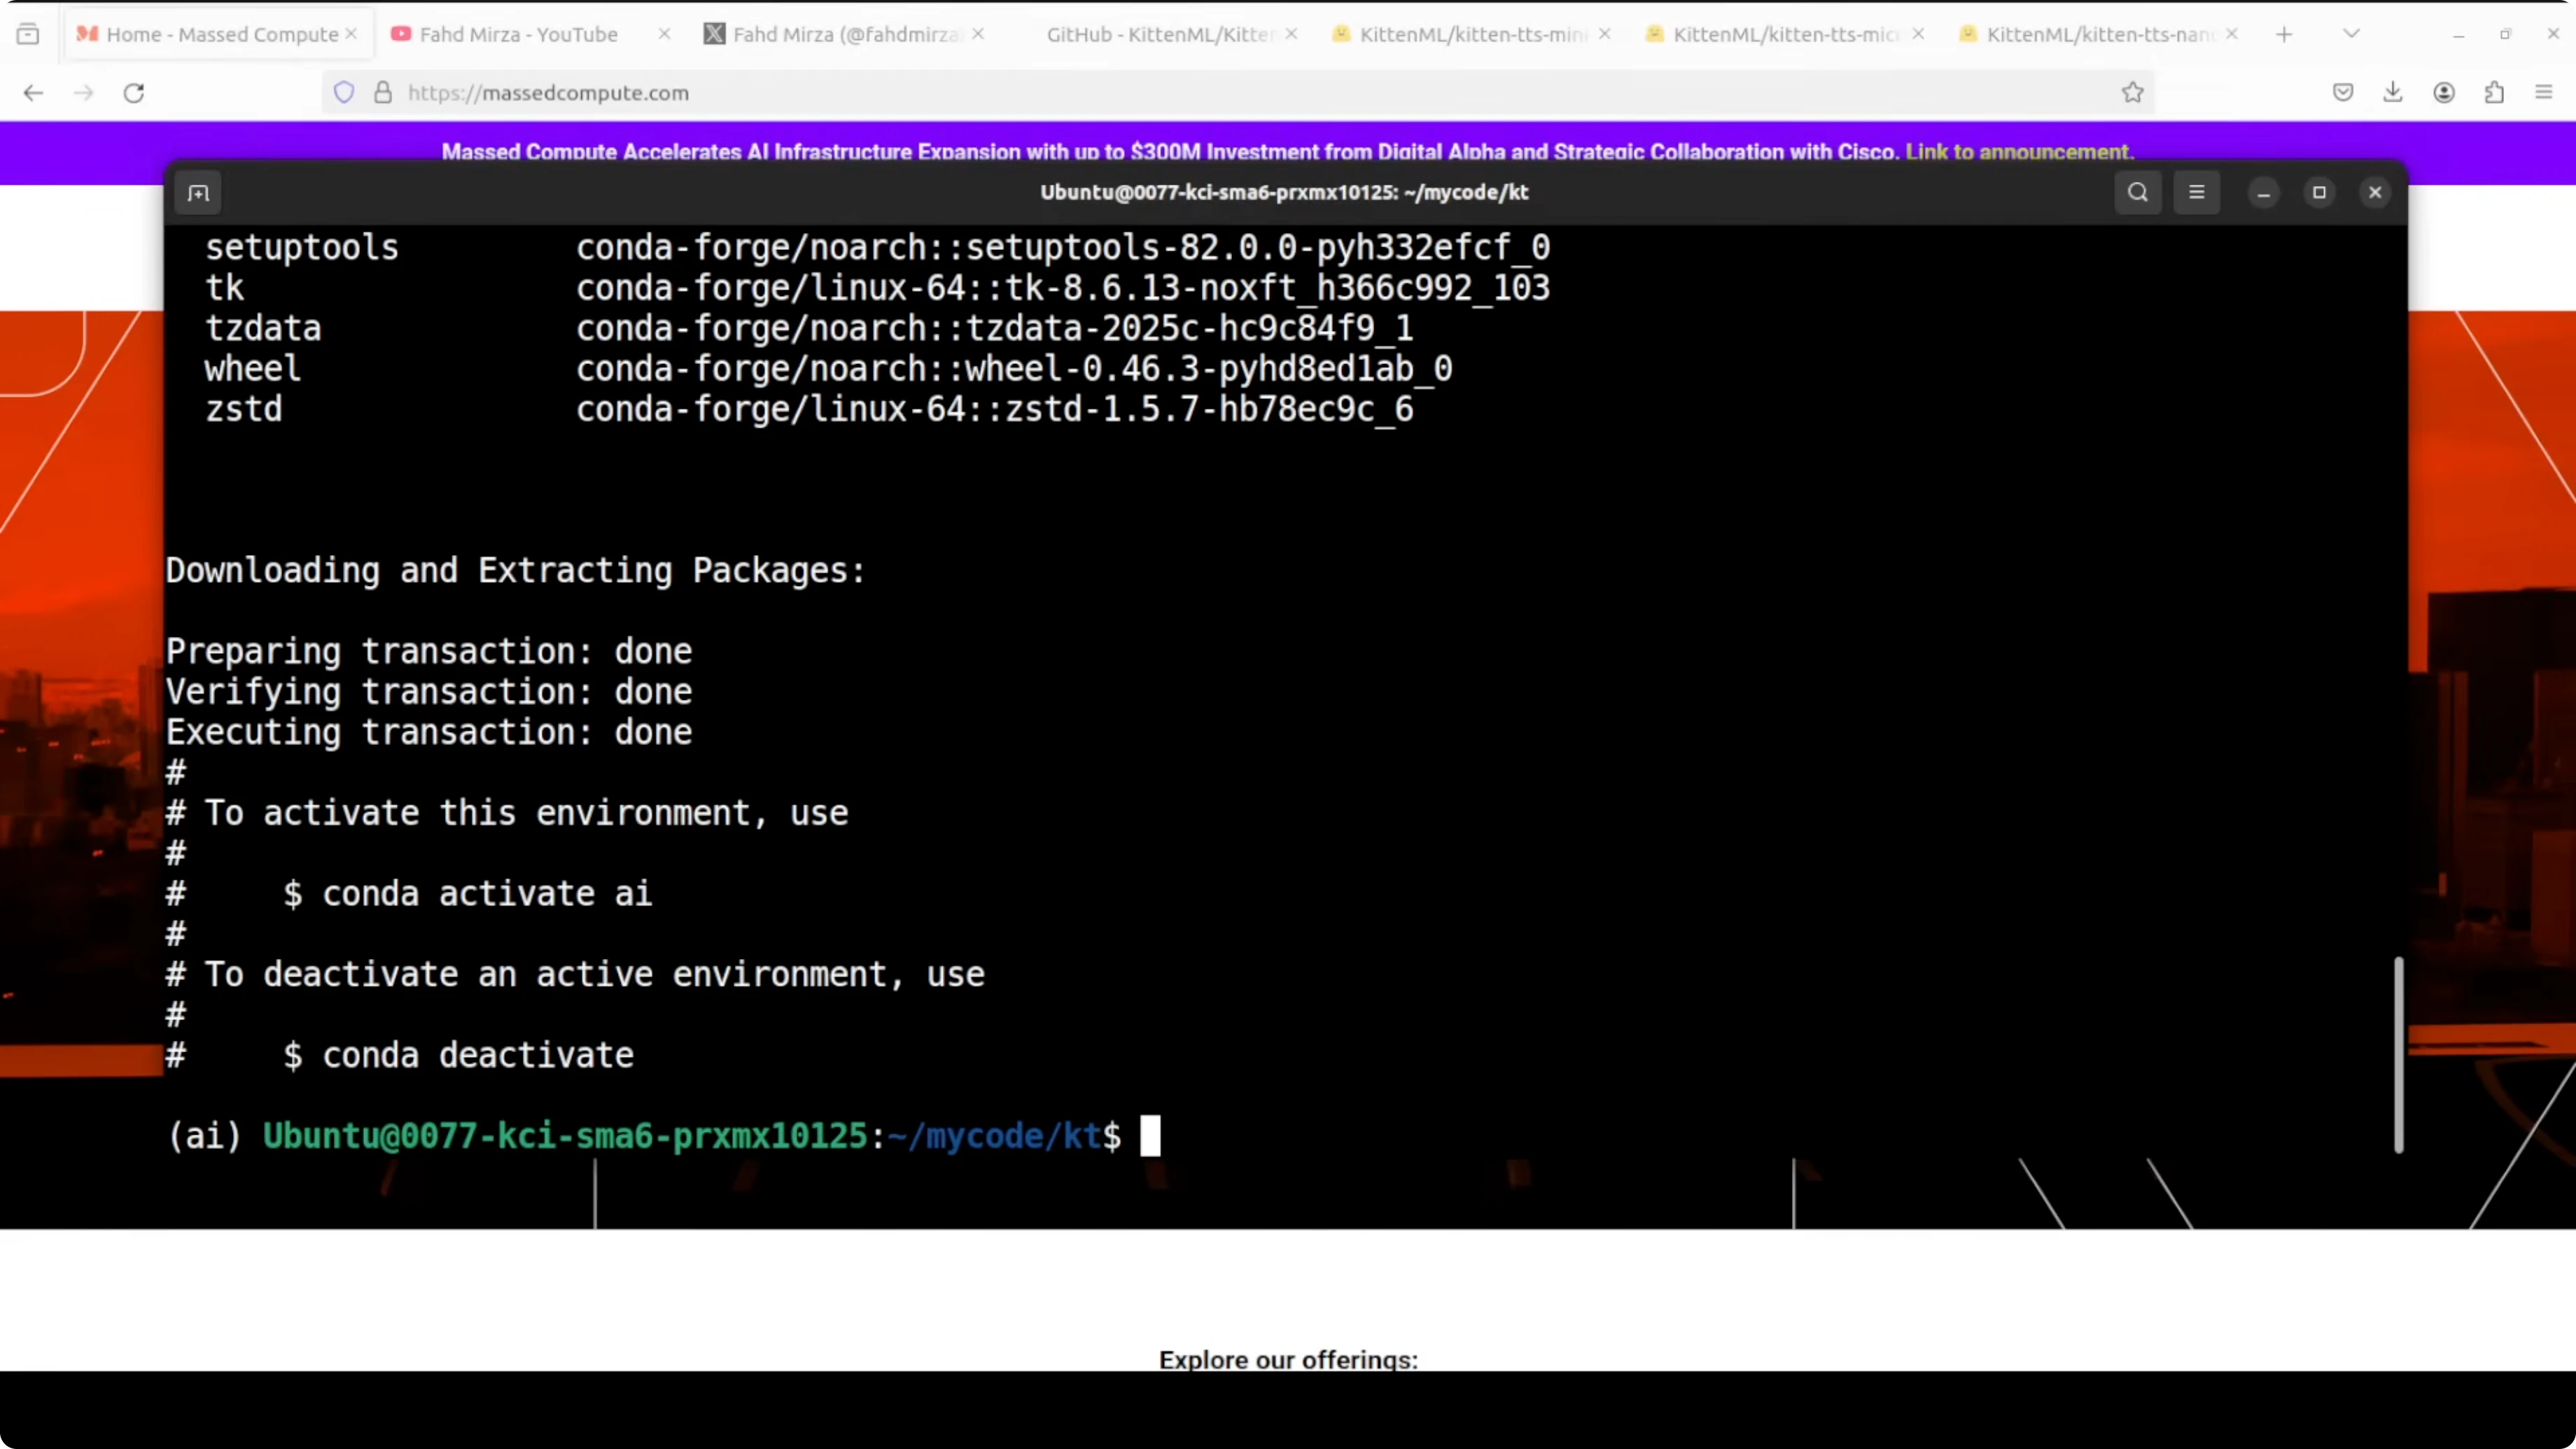
Task: Open the Firefox downloads icon
Action: click(2392, 93)
